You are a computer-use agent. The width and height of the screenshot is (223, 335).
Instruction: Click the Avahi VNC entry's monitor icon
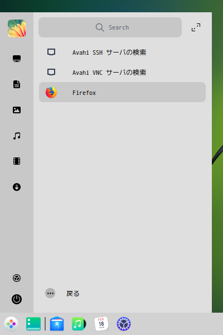(x=51, y=72)
